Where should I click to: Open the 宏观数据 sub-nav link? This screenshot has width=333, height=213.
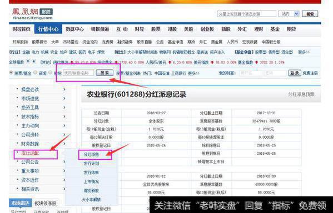tap(250, 42)
